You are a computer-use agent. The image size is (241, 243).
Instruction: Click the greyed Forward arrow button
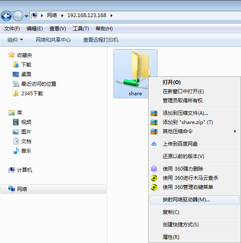point(18,16)
